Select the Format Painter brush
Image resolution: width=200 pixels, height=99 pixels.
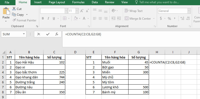(x=14, y=20)
